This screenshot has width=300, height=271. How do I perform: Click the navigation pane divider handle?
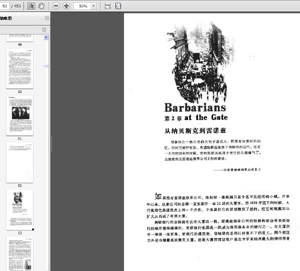pyautogui.click(x=51, y=144)
